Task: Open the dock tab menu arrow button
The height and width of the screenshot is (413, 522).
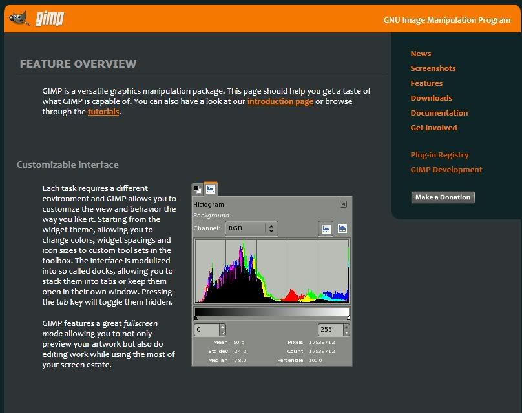Action: (343, 204)
